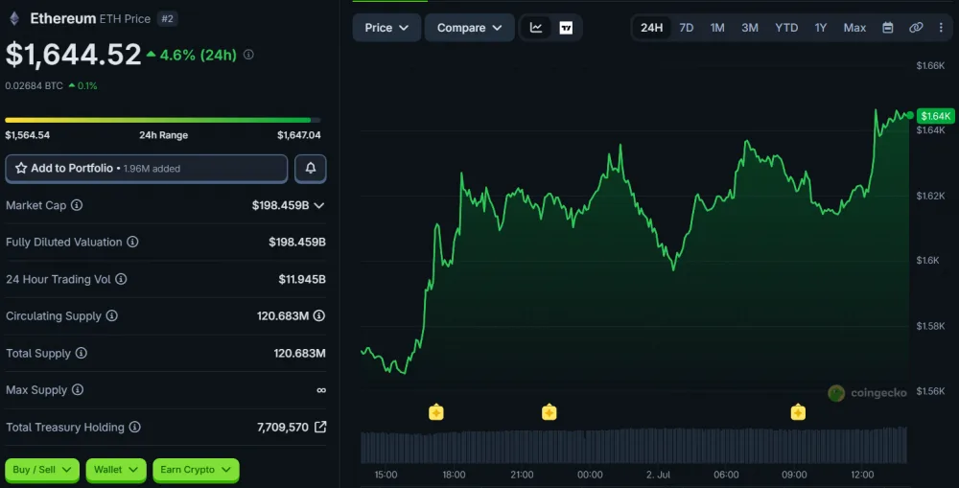Switch to the line chart view icon
Image resolution: width=959 pixels, height=488 pixels.
click(536, 28)
